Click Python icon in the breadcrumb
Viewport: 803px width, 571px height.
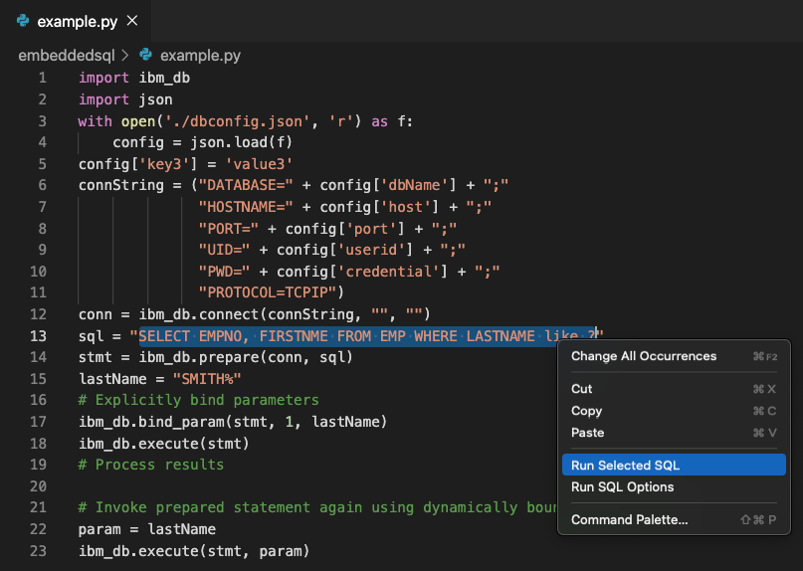(x=146, y=55)
